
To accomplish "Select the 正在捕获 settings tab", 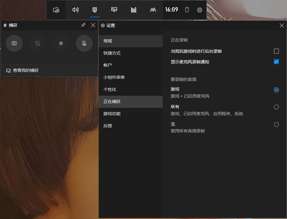I will (130, 102).
